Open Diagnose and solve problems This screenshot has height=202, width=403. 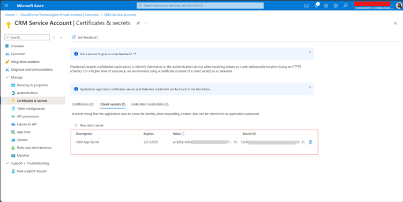(x=32, y=70)
